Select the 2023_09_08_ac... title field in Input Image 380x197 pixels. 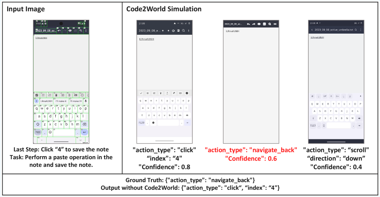[x=46, y=31]
